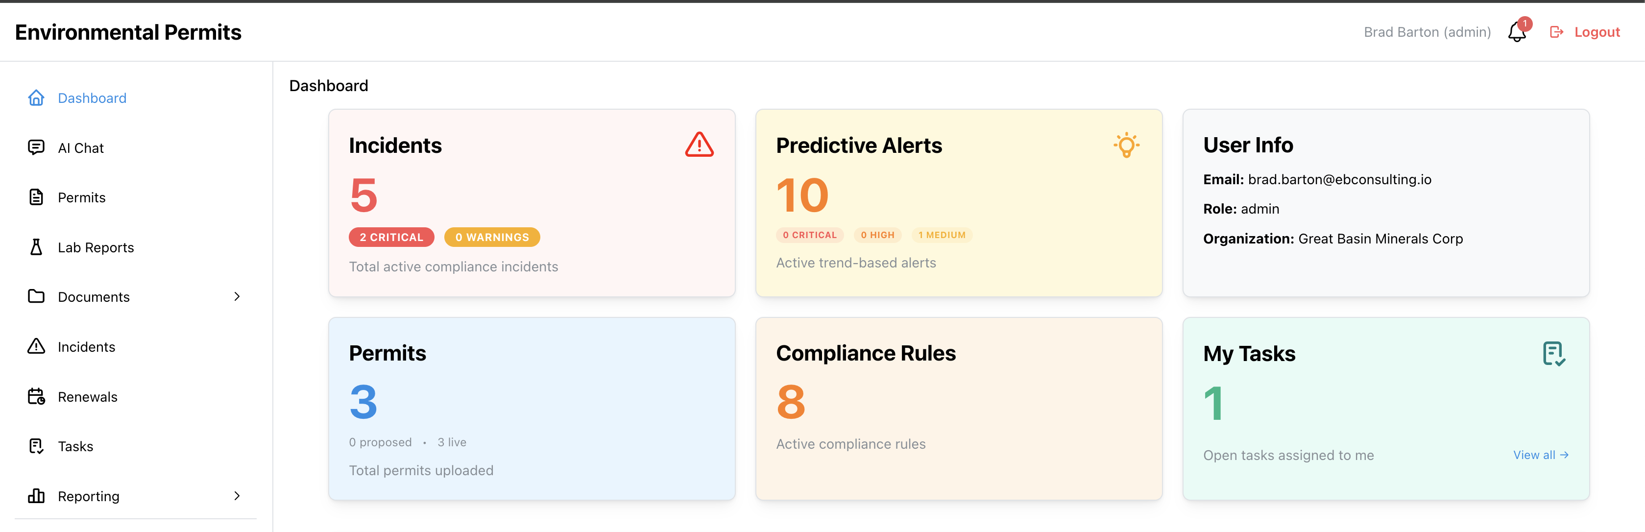Click the 1 MEDIUM predictive alerts badge

pyautogui.click(x=942, y=235)
